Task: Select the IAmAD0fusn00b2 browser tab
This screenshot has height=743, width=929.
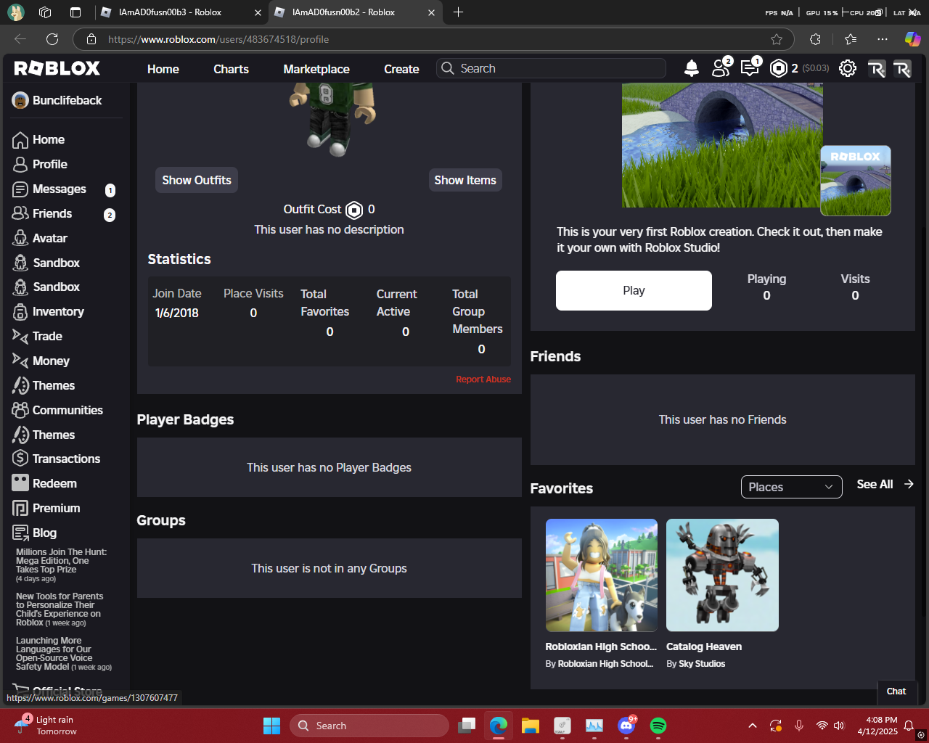Action: [356, 12]
